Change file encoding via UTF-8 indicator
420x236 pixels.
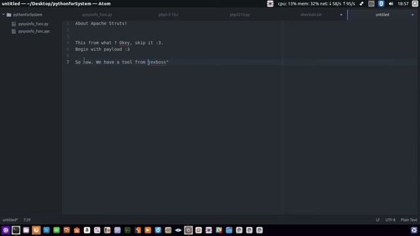click(390, 220)
